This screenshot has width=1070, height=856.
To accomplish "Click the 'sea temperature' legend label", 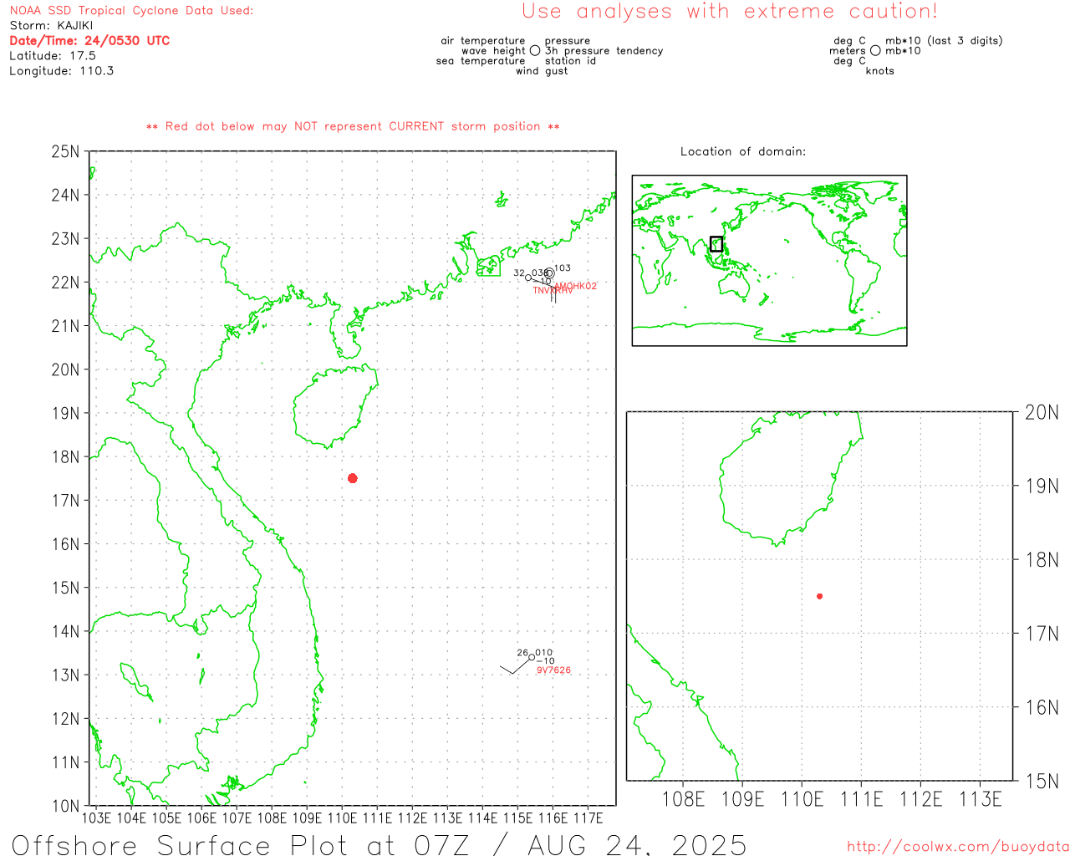I will click(481, 61).
